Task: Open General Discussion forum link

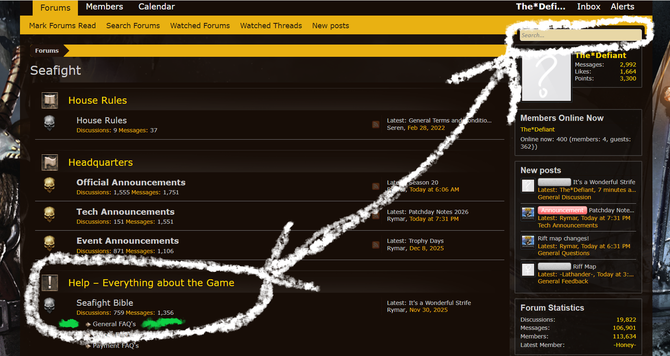Action: point(564,197)
